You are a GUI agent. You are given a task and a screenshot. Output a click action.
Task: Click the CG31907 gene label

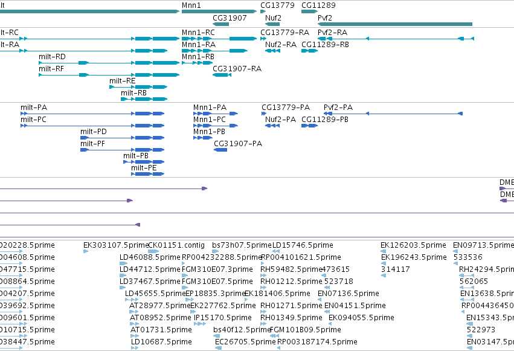click(230, 18)
